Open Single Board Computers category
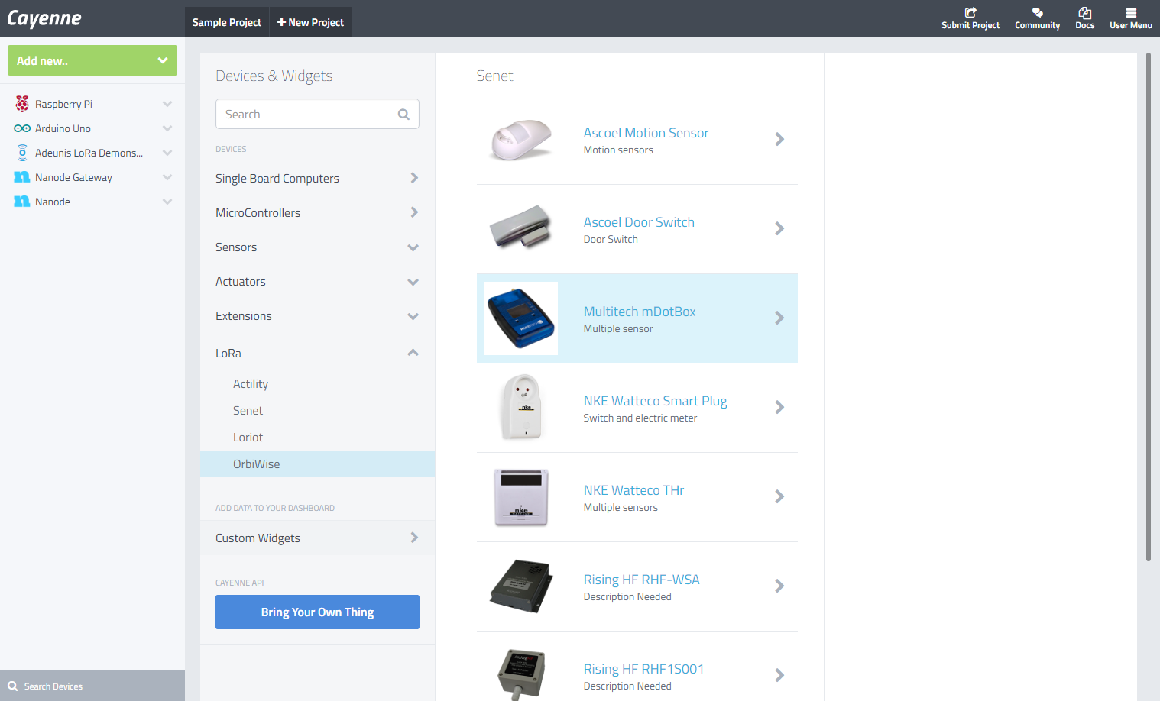 (x=317, y=179)
